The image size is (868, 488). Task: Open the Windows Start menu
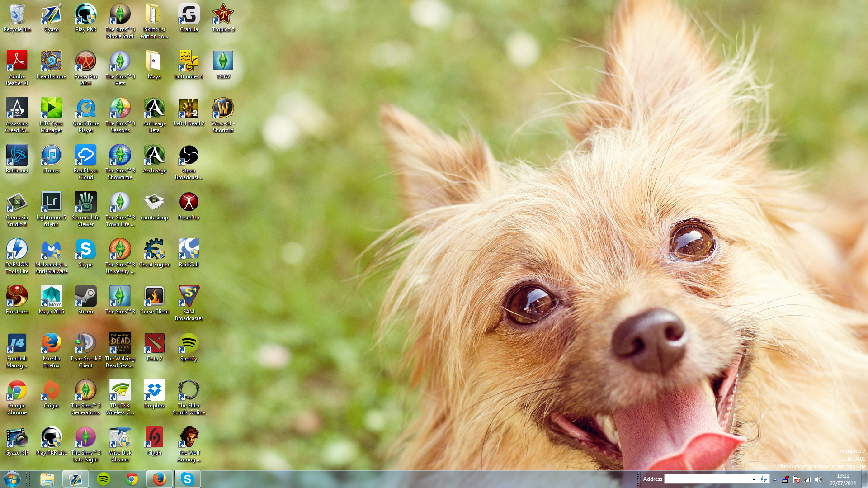point(12,479)
